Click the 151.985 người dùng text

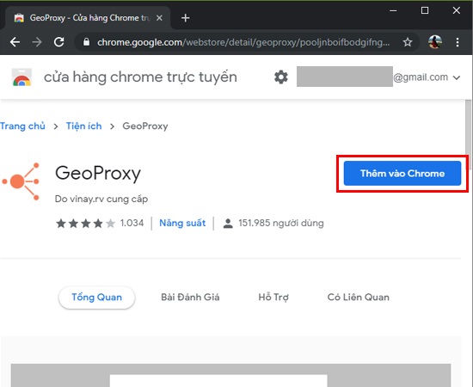[x=281, y=224]
